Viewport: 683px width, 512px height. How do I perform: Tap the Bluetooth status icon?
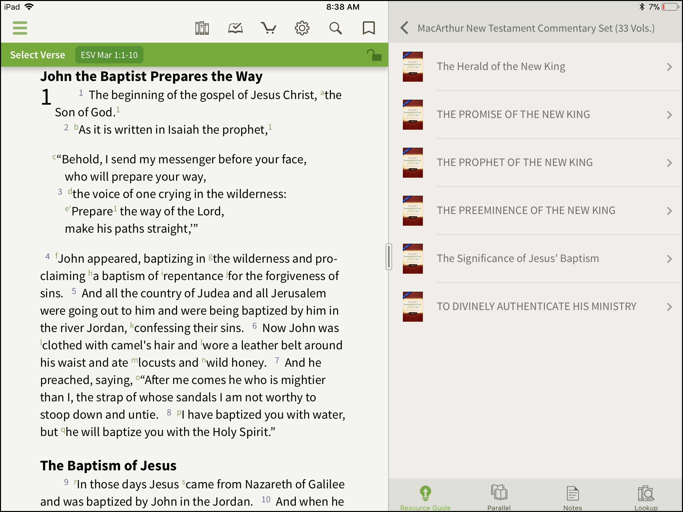click(642, 7)
